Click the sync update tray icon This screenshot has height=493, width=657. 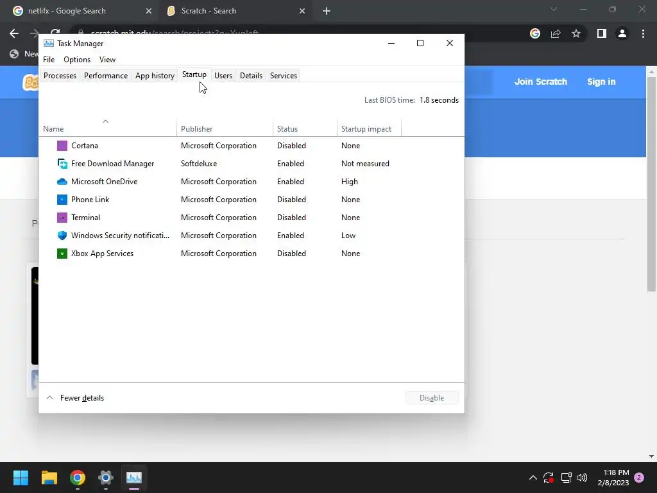[549, 478]
